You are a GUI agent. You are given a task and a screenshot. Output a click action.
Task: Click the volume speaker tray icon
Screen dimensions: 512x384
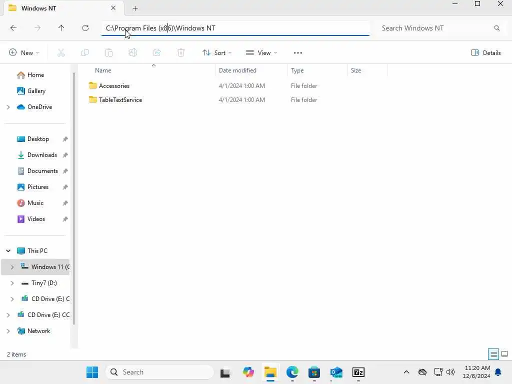450,372
